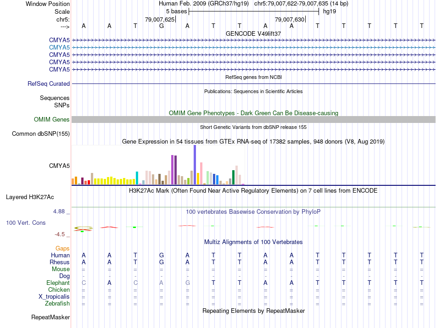Image resolution: width=436 pixels, height=328 pixels.
Task: Click the GENCODE V49lift37 track title
Action: [253, 33]
